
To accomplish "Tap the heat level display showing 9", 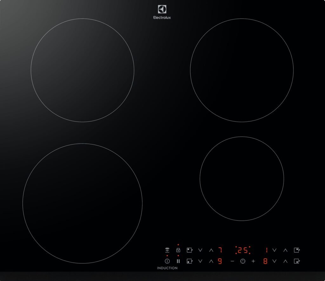I will click(x=220, y=261).
